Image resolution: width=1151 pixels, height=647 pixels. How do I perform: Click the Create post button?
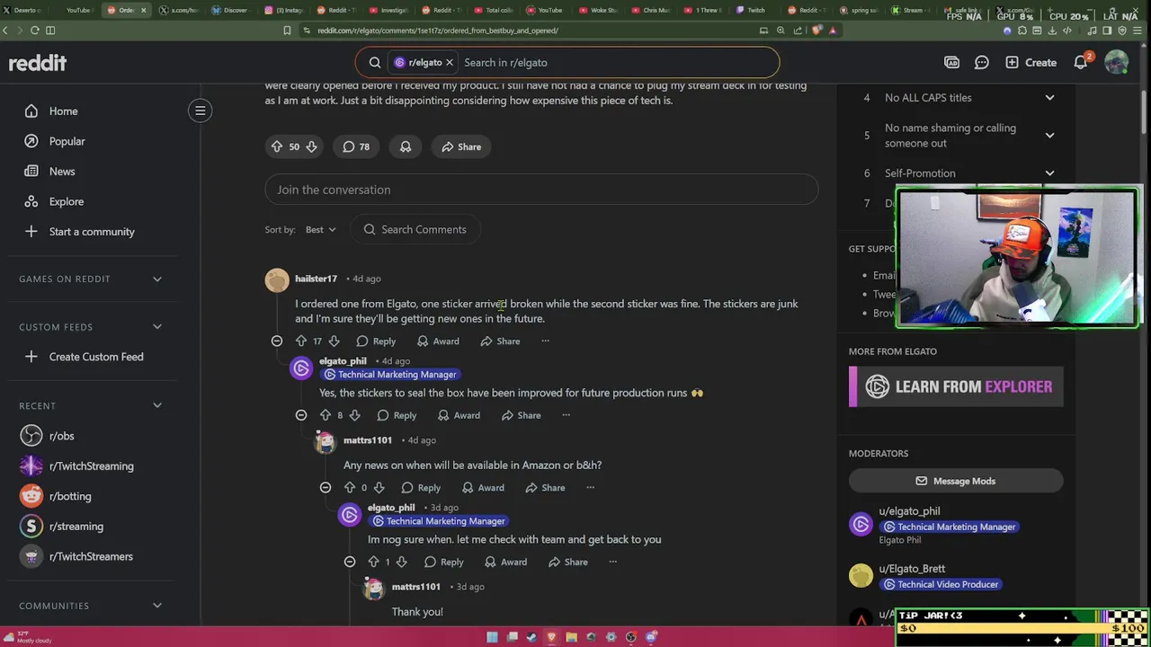(1031, 63)
